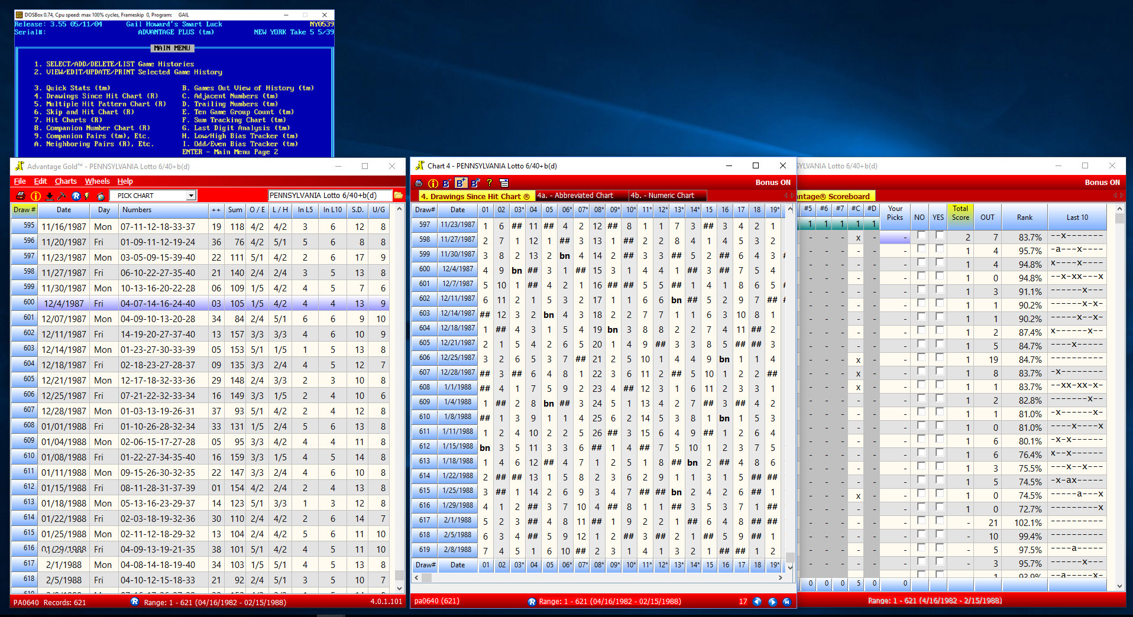Click the Draw # header in Advantage Gold

25,210
